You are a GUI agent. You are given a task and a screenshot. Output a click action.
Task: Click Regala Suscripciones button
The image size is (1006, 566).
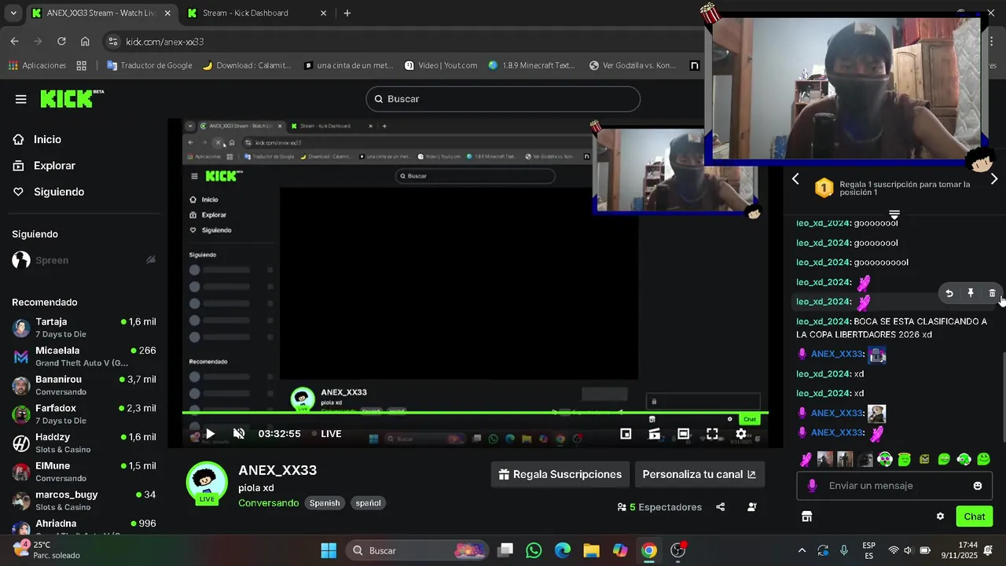coord(560,475)
